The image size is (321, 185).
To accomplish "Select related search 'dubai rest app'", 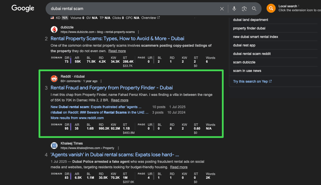I will pos(244,45).
